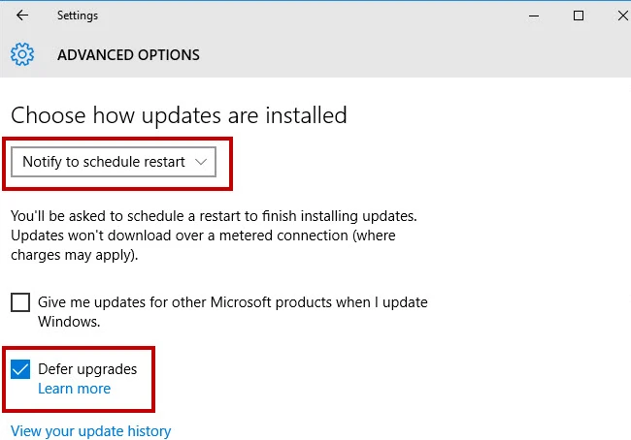Click the sentence about scheduling a restart
This screenshot has width=631, height=440.
214,216
